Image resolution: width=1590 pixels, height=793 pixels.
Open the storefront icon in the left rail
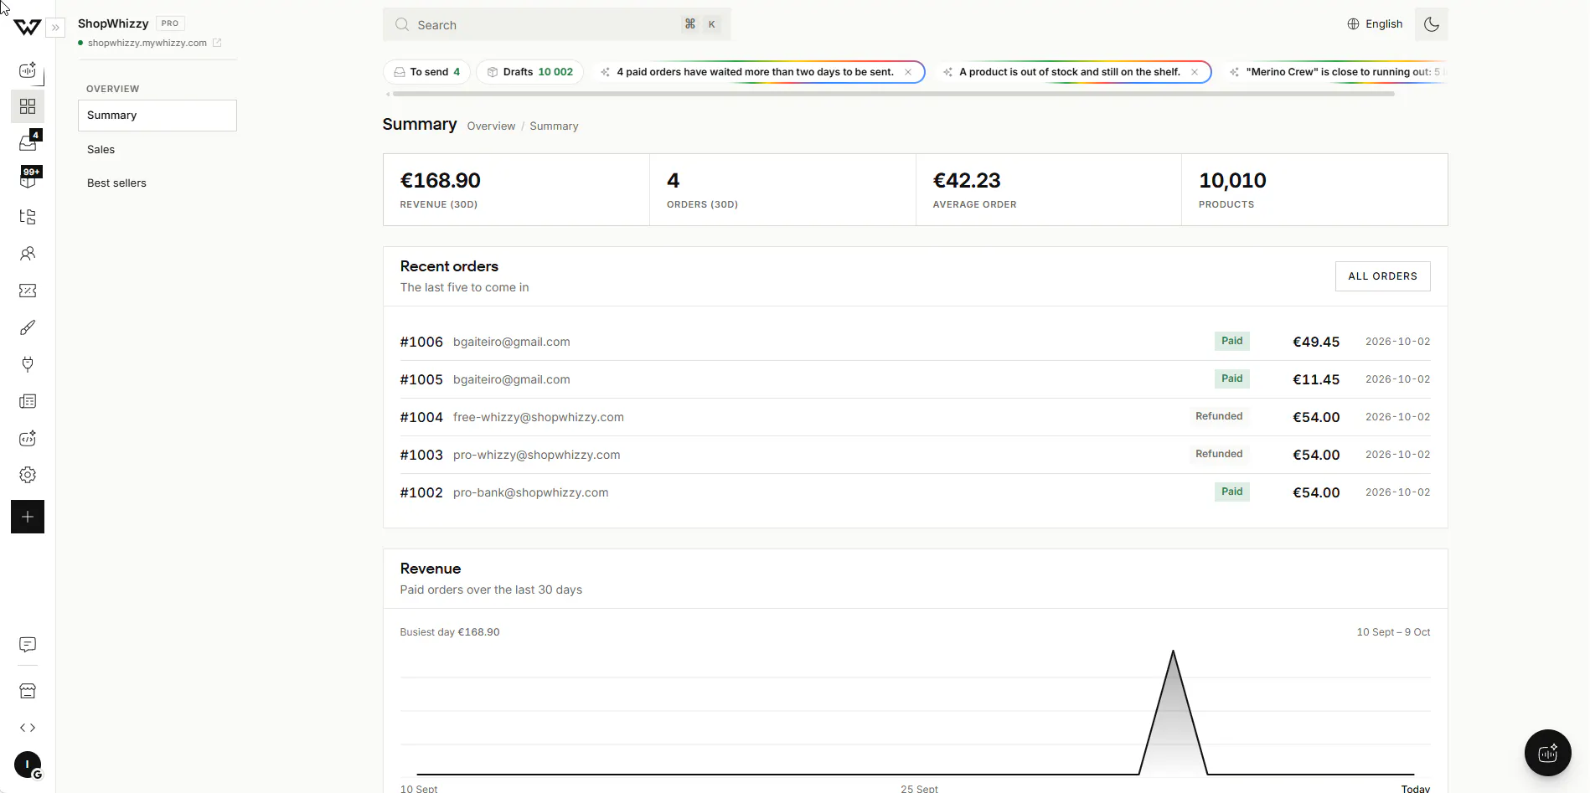tap(28, 691)
